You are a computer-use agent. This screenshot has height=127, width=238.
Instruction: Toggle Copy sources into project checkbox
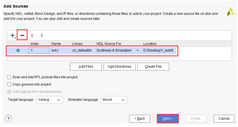tap(9, 84)
